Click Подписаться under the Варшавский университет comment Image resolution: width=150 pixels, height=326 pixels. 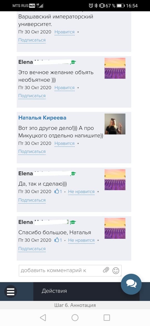32,40
